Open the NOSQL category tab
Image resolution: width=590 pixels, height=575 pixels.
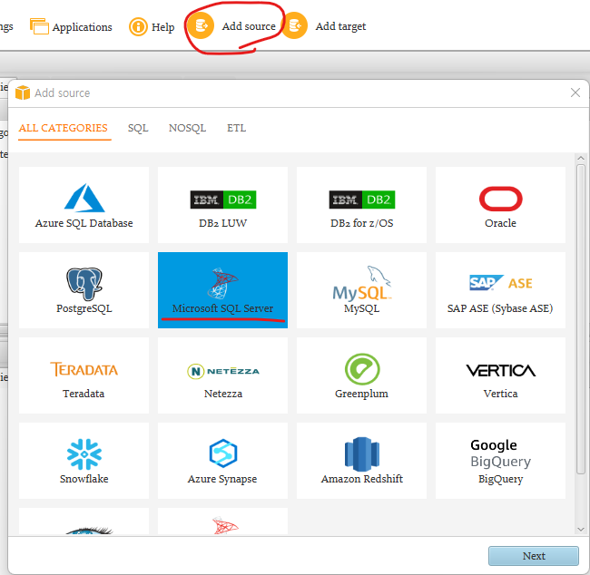tap(187, 128)
